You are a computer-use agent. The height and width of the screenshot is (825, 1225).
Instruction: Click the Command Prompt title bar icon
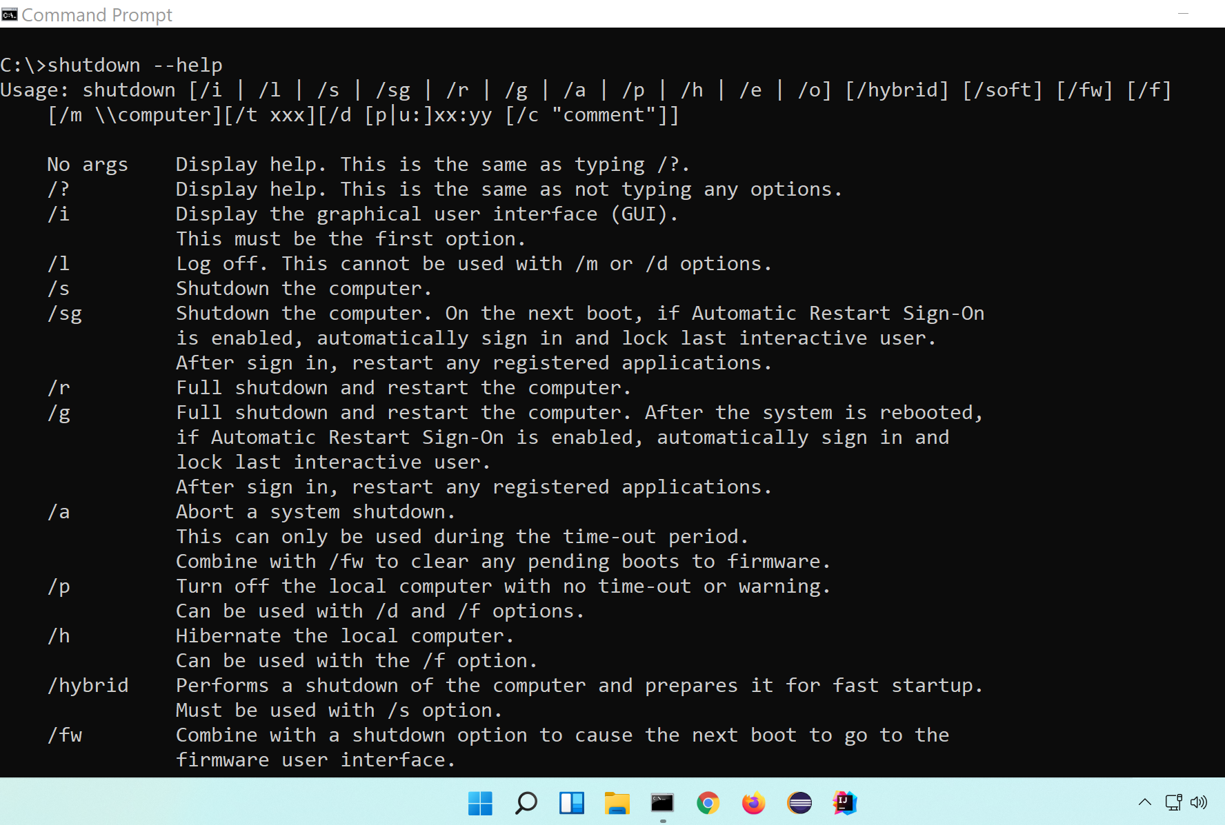(x=10, y=14)
